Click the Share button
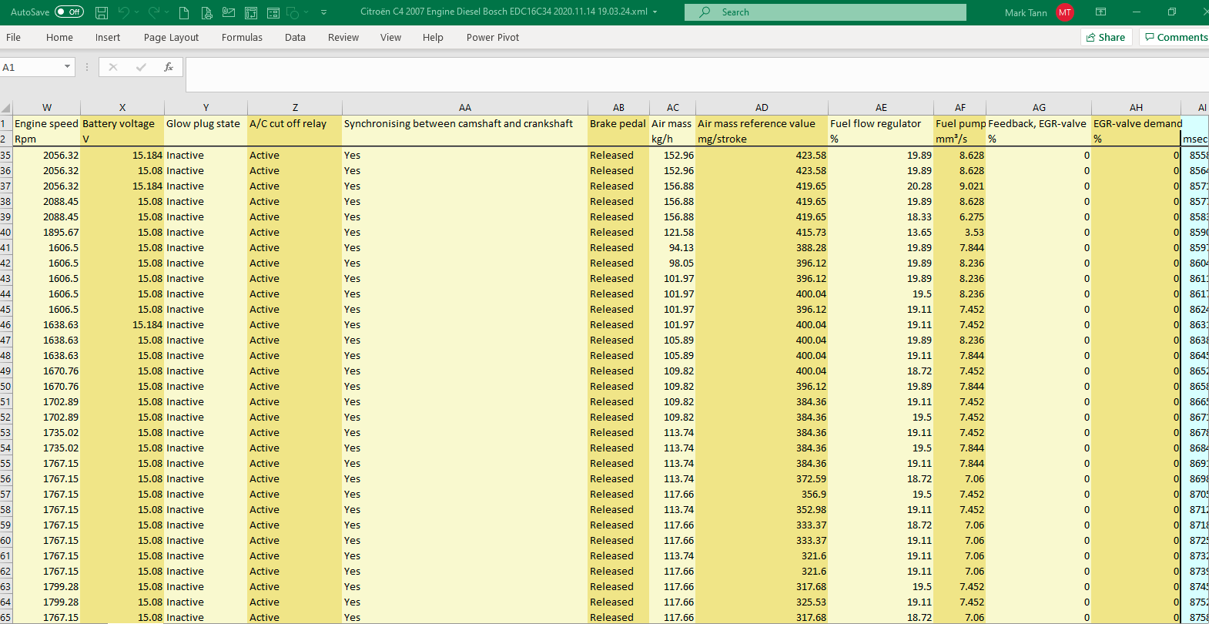 click(1106, 37)
